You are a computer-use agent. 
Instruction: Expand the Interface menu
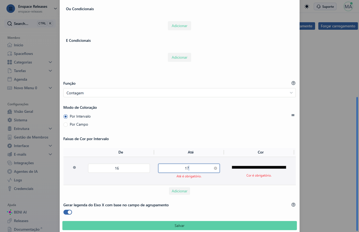tap(50, 146)
